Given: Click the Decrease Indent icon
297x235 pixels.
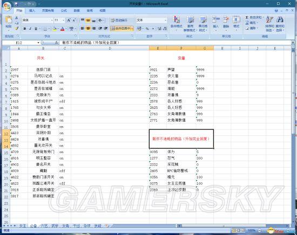Looking at the screenshot, I should (100, 29).
